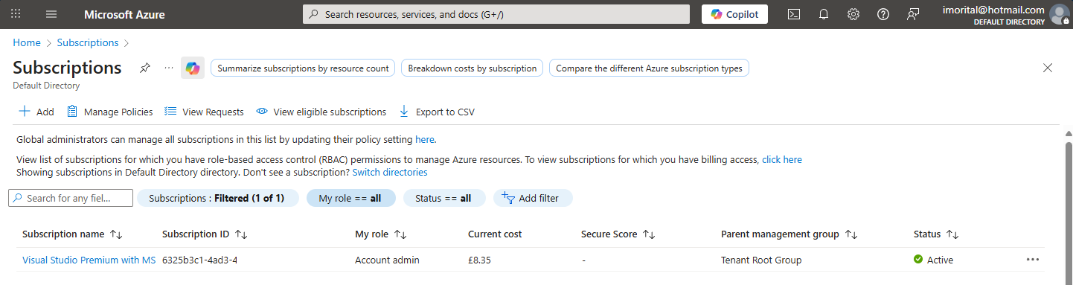Sort by Status column arrows
Viewport: 1073px width, 285px height.
pyautogui.click(x=952, y=234)
